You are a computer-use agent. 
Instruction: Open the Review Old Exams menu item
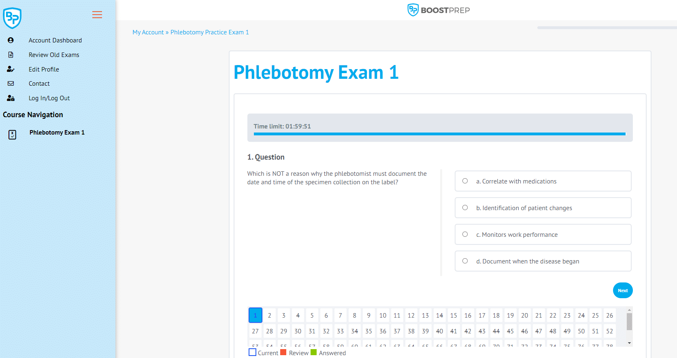coord(54,55)
